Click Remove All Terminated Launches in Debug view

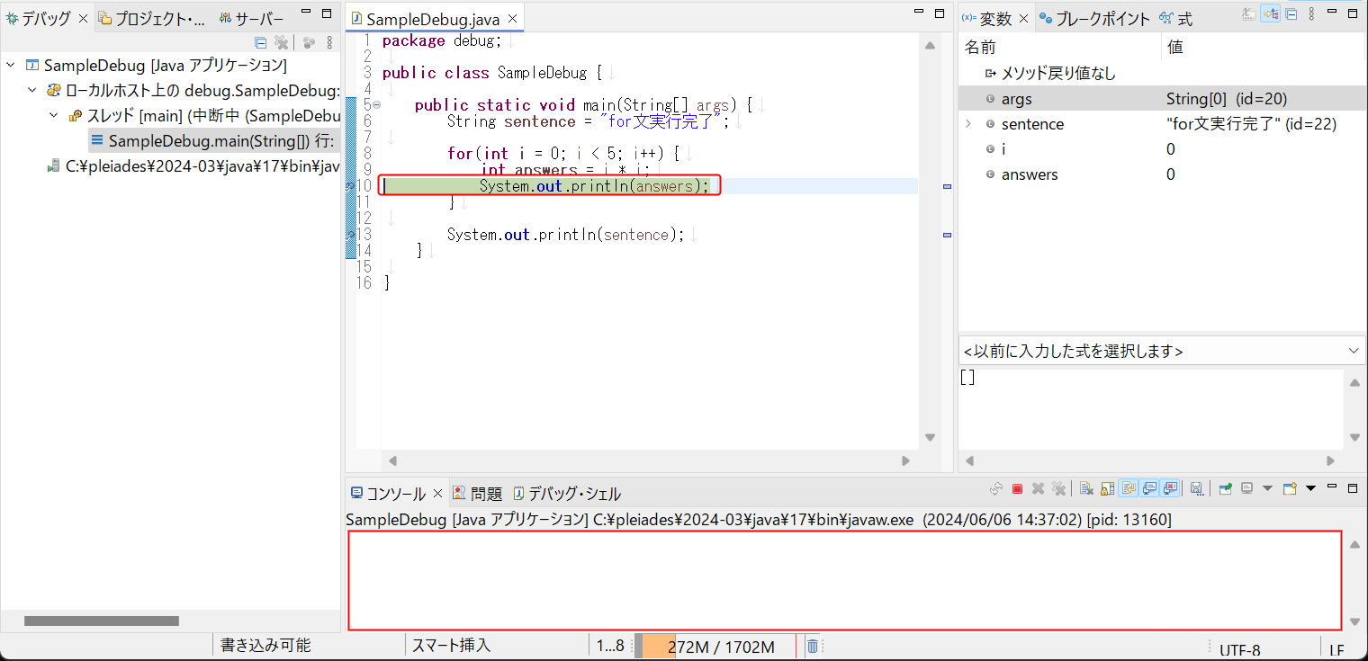tap(281, 42)
